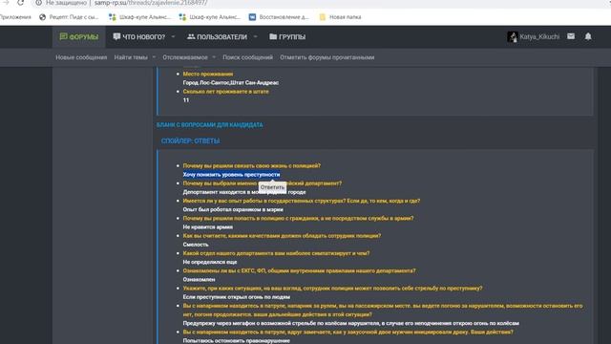This screenshot has width=611, height=344.
Task: Click 'Отметить форумы прочитанными' link
Action: (x=327, y=57)
